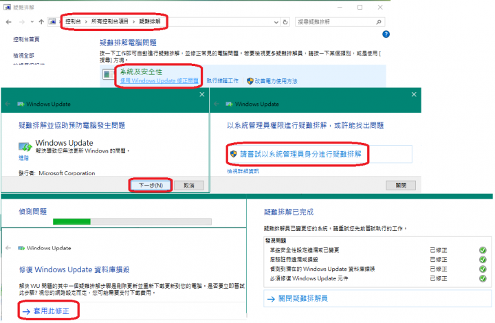Click the green check for 某些安全性設定 row
Screen dimensions: 495x323
483,250
